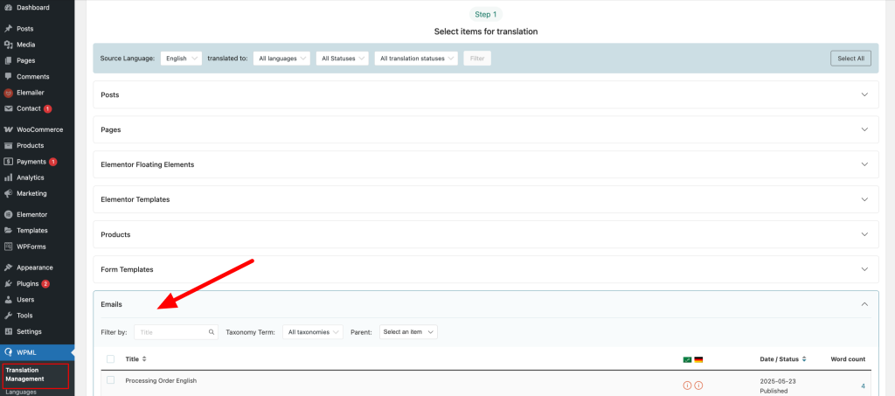Click the Payments dollar icon

pyautogui.click(x=8, y=162)
